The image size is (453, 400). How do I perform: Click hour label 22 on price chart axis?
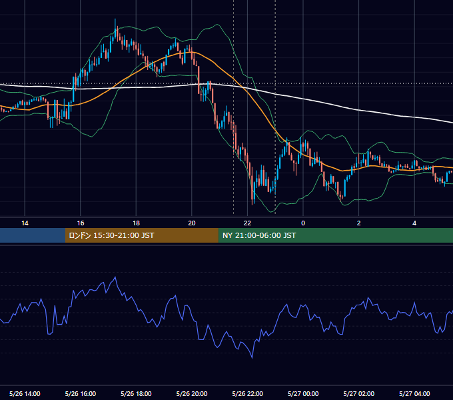pyautogui.click(x=248, y=223)
